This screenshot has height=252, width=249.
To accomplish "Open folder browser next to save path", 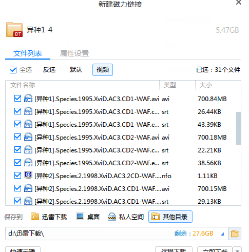I will pos(235,234).
